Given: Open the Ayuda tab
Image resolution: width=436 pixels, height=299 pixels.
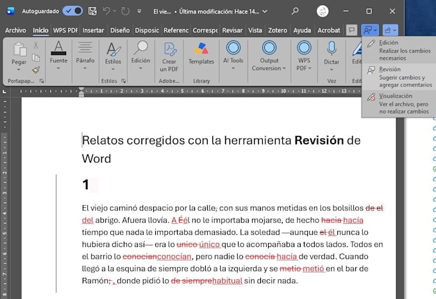Looking at the screenshot, I should (302, 30).
